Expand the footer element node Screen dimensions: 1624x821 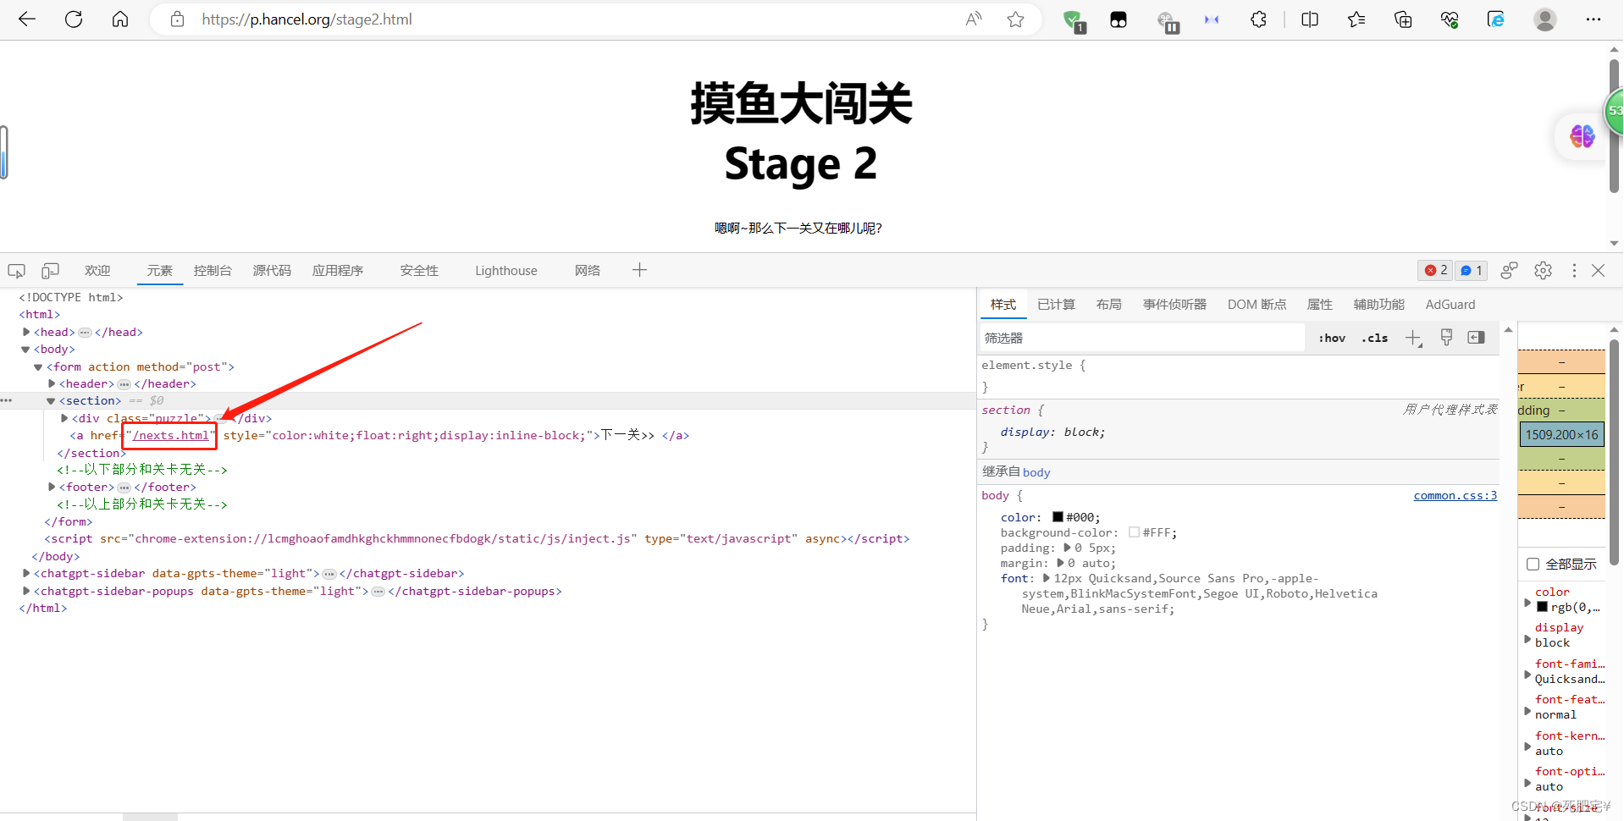click(x=52, y=487)
